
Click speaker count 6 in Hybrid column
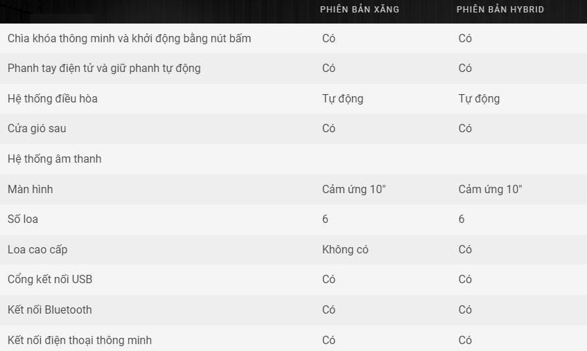pyautogui.click(x=462, y=219)
